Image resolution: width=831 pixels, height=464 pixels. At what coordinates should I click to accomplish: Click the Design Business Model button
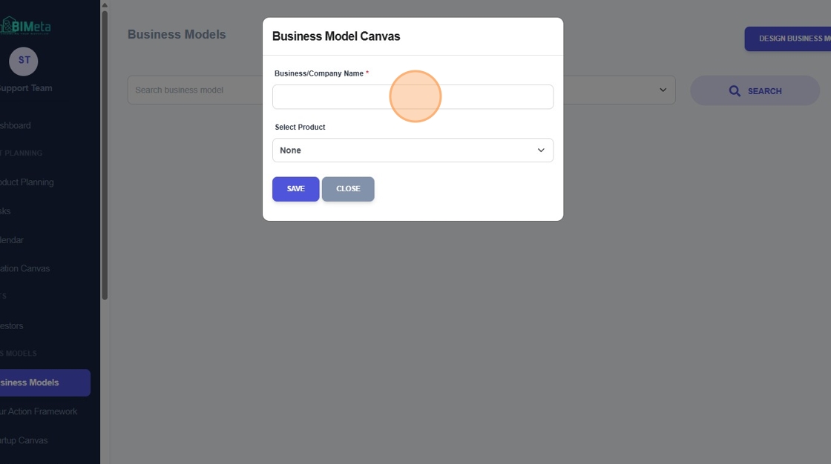click(787, 39)
